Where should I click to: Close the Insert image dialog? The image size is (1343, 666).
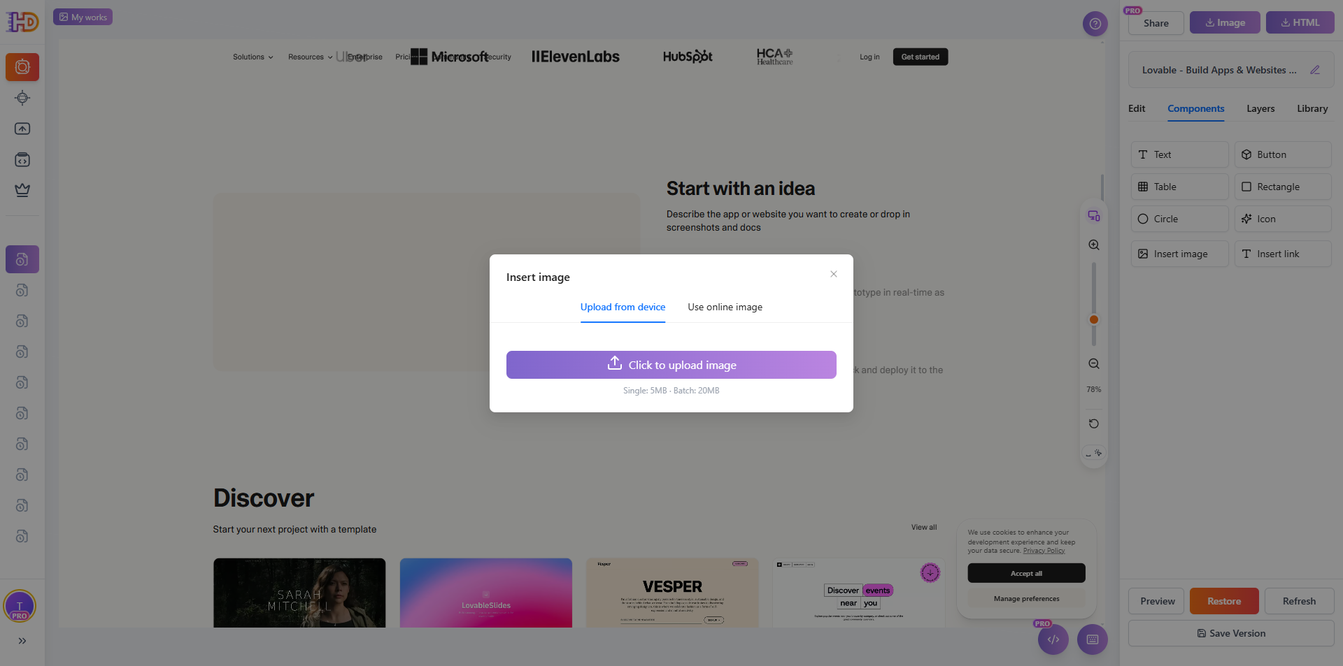[x=833, y=274]
